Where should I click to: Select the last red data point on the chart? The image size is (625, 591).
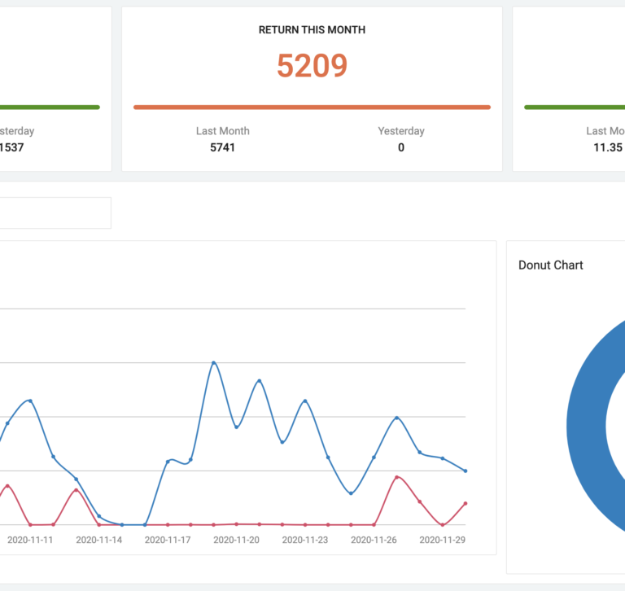coord(465,504)
